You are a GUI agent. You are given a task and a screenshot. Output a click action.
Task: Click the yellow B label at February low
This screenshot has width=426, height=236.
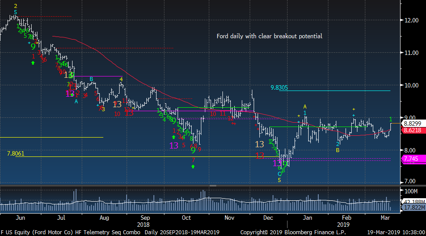tap(338, 150)
